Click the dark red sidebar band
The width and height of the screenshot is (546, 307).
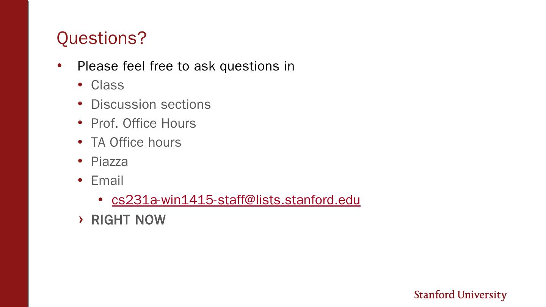14,153
